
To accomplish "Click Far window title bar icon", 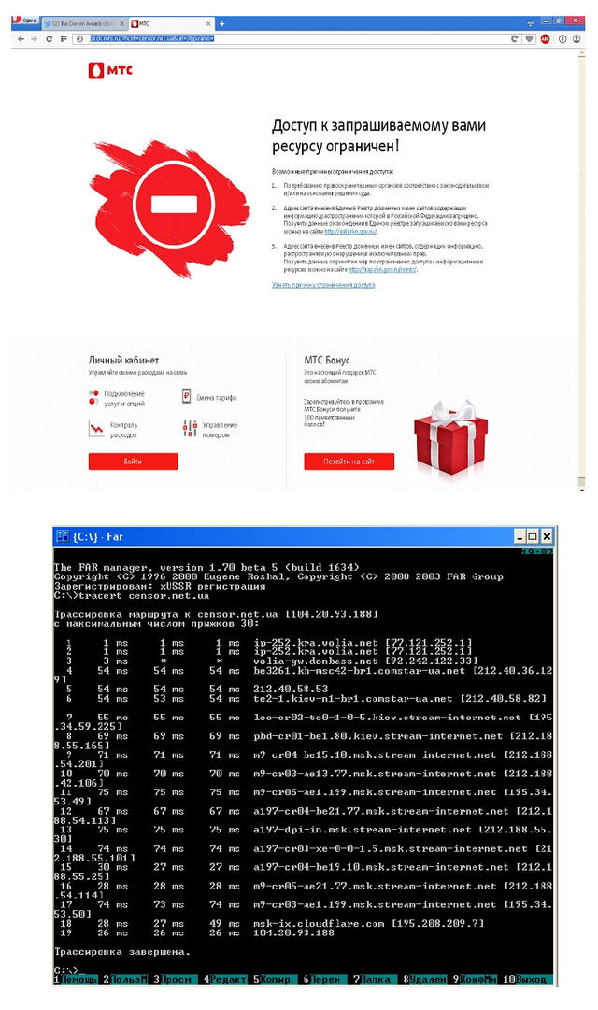I will tap(63, 536).
